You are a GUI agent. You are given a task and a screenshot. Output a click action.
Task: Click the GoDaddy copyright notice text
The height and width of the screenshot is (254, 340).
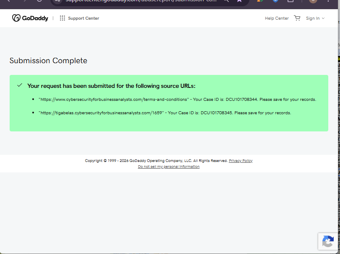156,161
